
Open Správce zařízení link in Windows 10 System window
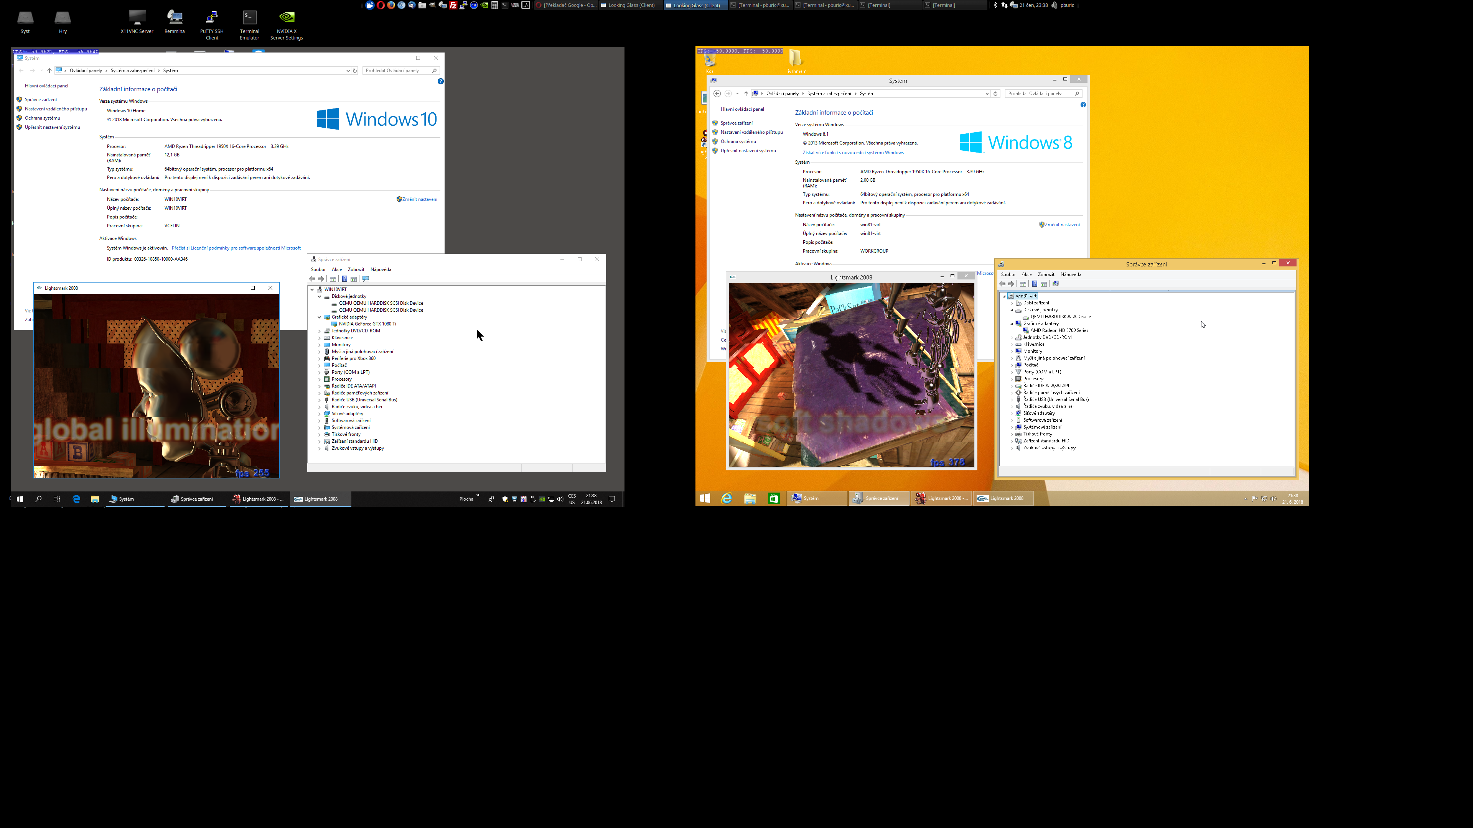point(41,99)
